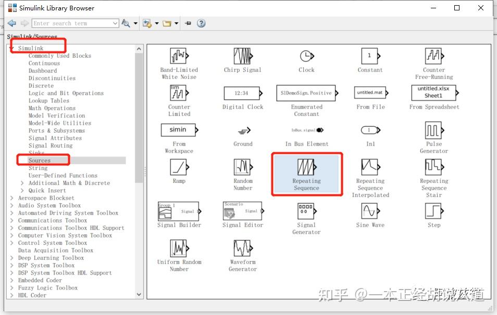This screenshot has height=315, width=497.
Task: Select the Constant block
Action: (x=370, y=56)
